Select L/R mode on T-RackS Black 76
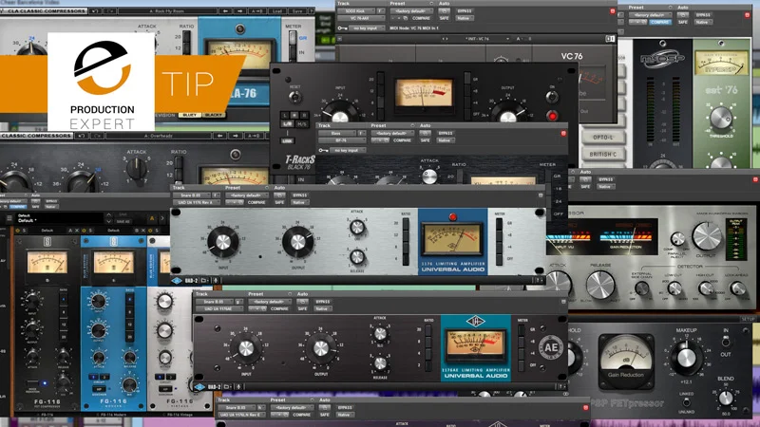Screen dimensions: 760x427 coord(288,124)
